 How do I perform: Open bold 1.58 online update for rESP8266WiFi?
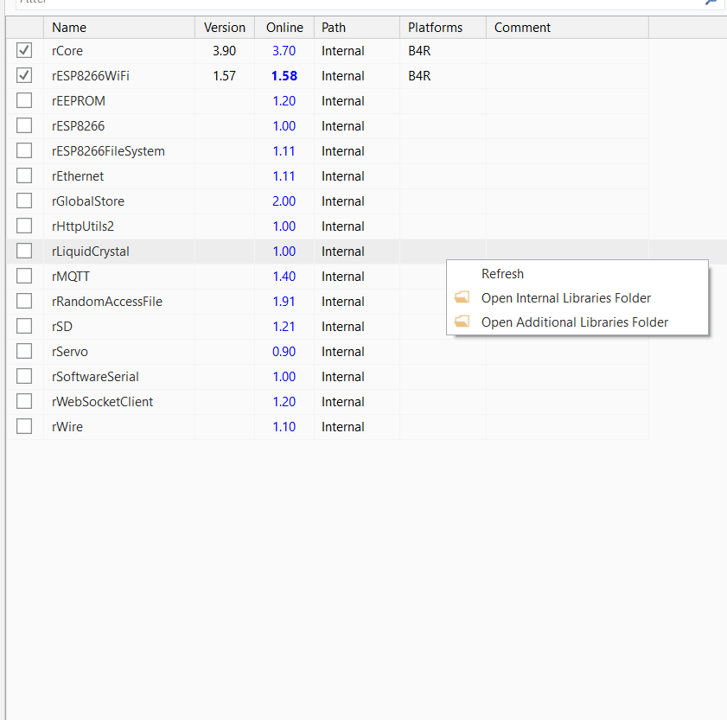[284, 75]
